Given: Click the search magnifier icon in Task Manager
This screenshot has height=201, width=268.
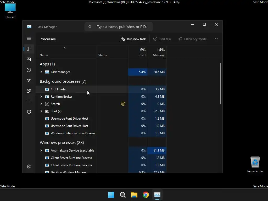Looking at the screenshot, I should coord(90,27).
